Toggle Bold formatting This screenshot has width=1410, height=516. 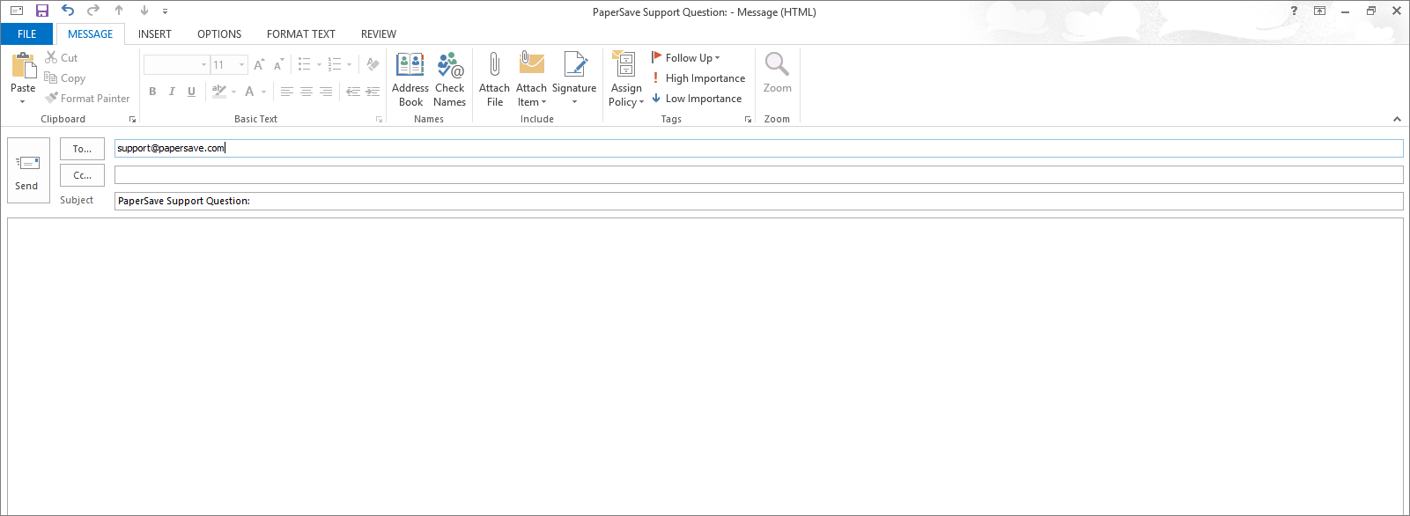pyautogui.click(x=152, y=92)
